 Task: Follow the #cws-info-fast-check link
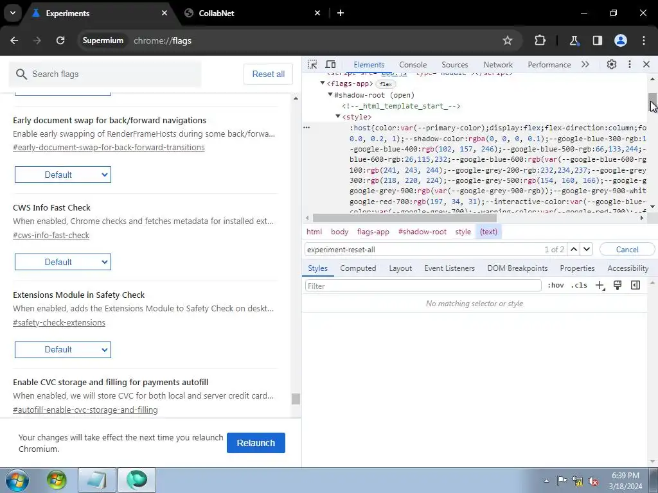pyautogui.click(x=51, y=236)
